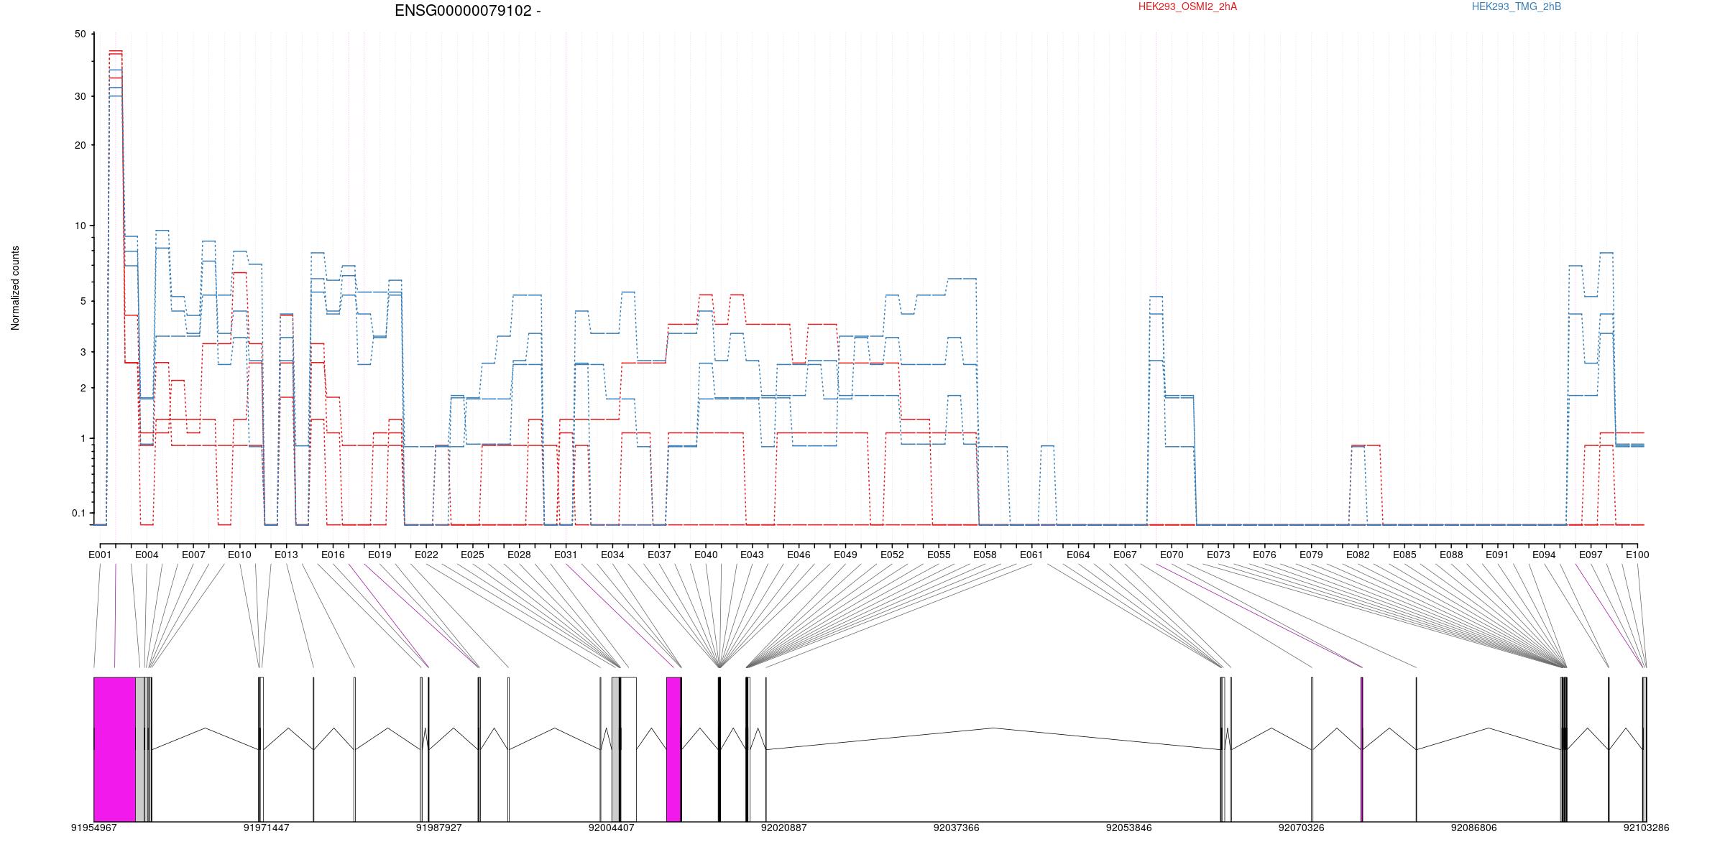Select the HEK293_TMG_2hB legend label
This screenshot has width=1725, height=862.
point(1517,6)
